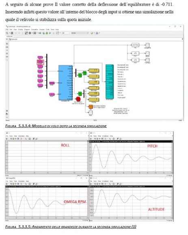This screenshot has height=235, width=188.
Task: Click the autoscale icon in the Altitude scope toolbar
Action: click(114, 184)
